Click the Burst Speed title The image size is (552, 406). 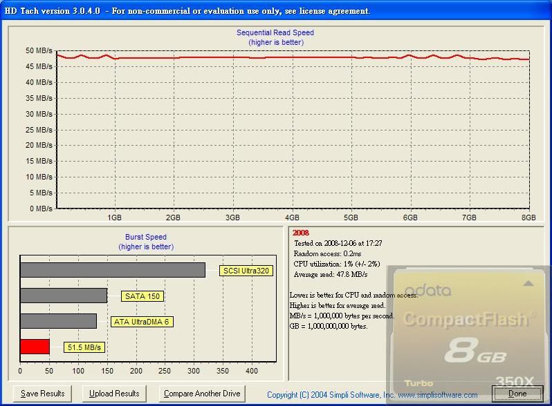146,237
